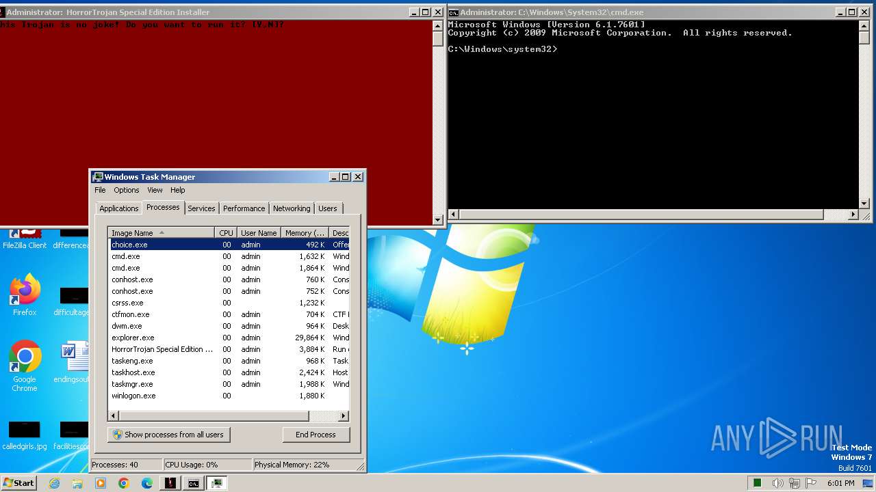Viewport: 876px width, 492px height.
Task: Select the winlogon.exe process
Action: (x=229, y=396)
